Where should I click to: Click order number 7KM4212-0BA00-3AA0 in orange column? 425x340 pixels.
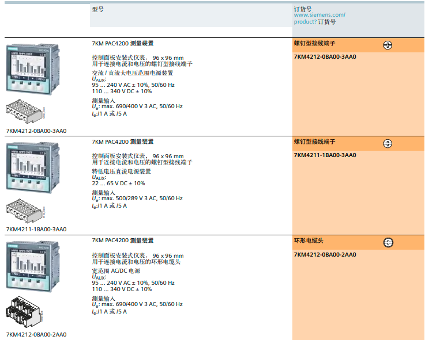point(325,57)
